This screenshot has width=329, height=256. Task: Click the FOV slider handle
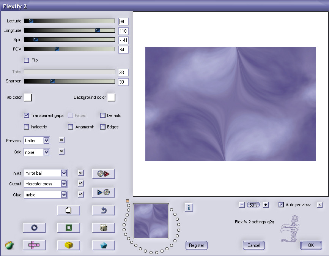tap(57, 49)
